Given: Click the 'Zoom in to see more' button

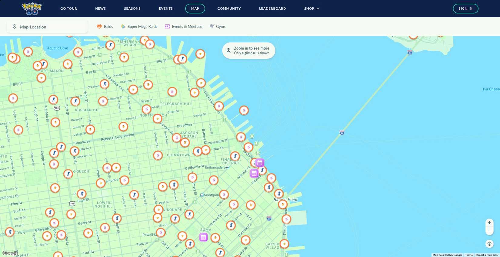Looking at the screenshot, I should [249, 50].
